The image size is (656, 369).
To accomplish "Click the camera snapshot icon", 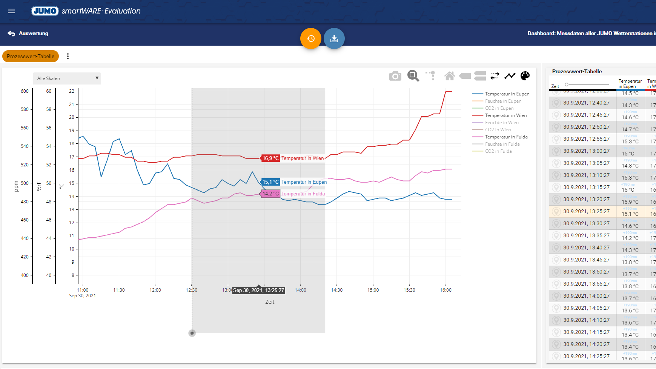I will coord(395,76).
